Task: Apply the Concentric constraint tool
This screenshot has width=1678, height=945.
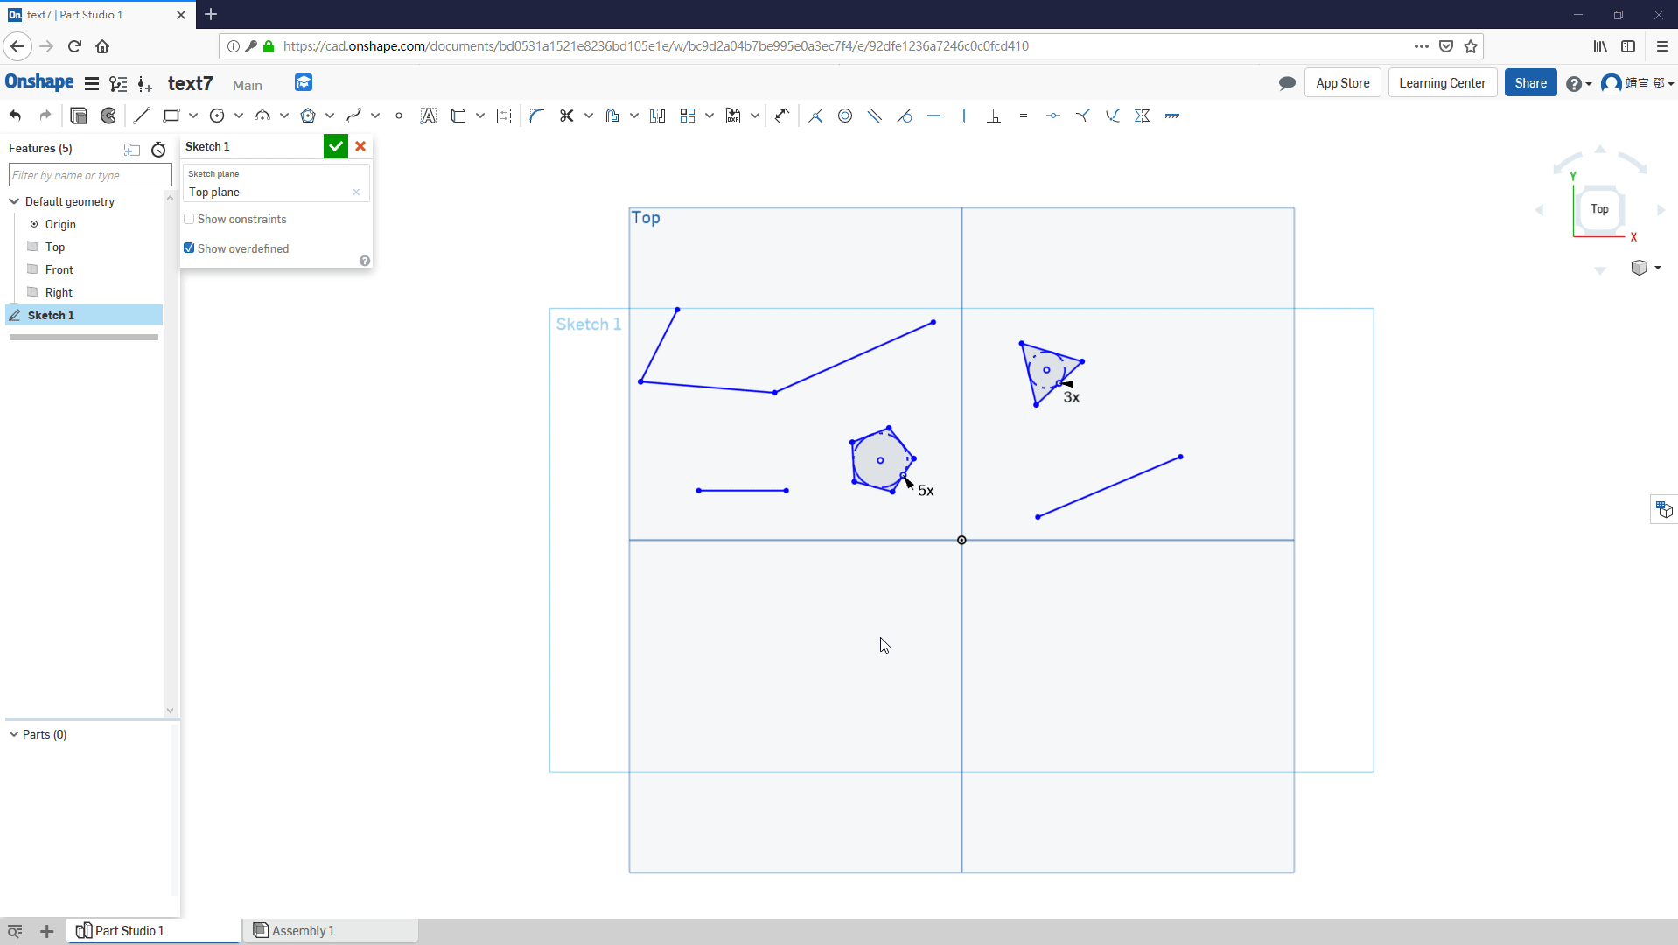Action: coord(845,115)
